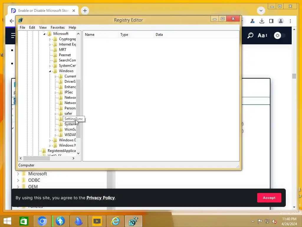Click the website search magnifier icon

coord(250,35)
